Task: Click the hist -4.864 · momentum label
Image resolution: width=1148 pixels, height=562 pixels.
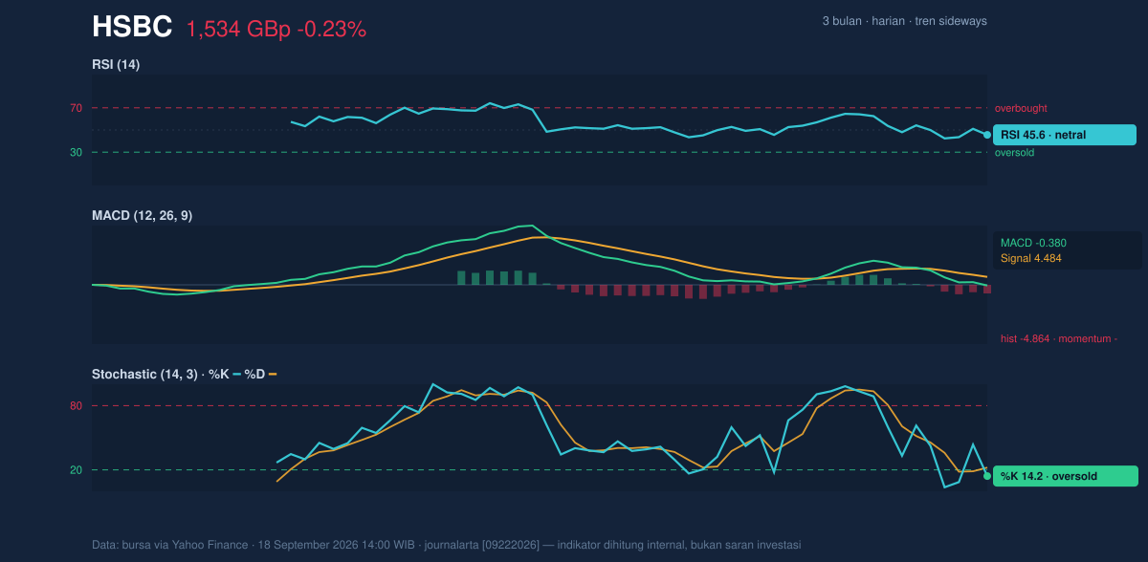Action: tap(1058, 338)
